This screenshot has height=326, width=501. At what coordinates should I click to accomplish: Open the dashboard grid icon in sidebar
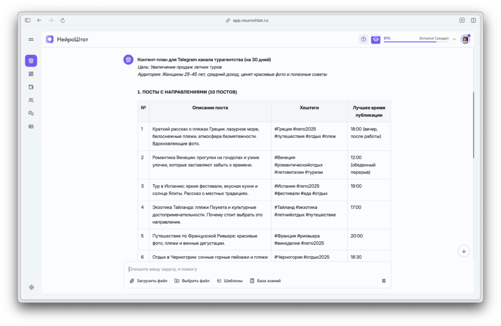[31, 74]
